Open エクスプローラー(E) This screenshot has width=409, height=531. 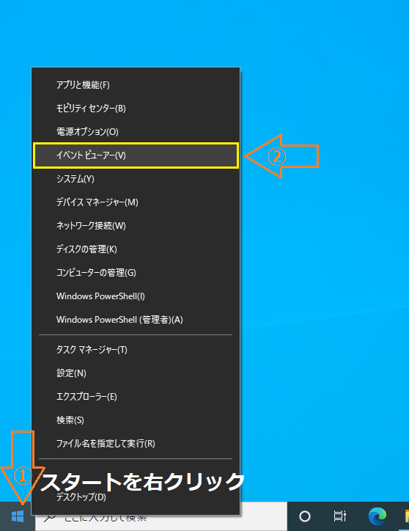136,397
